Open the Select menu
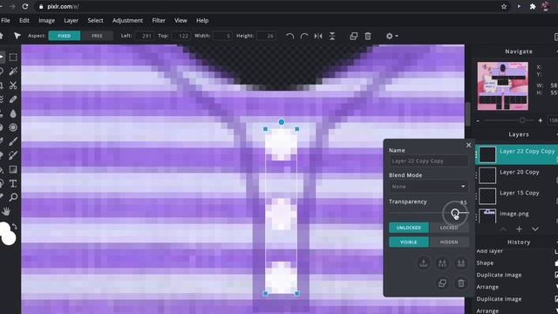Image resolution: width=558 pixels, height=314 pixels. [95, 20]
